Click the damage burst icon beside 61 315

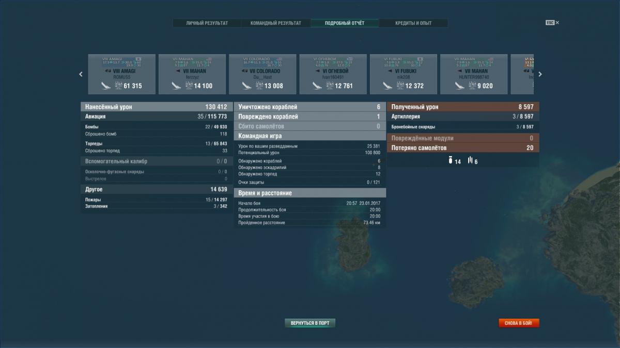coord(118,86)
